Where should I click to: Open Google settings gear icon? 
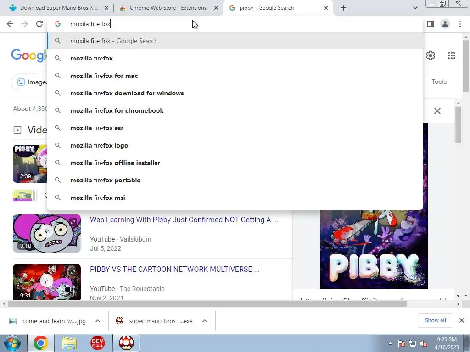[x=431, y=55]
